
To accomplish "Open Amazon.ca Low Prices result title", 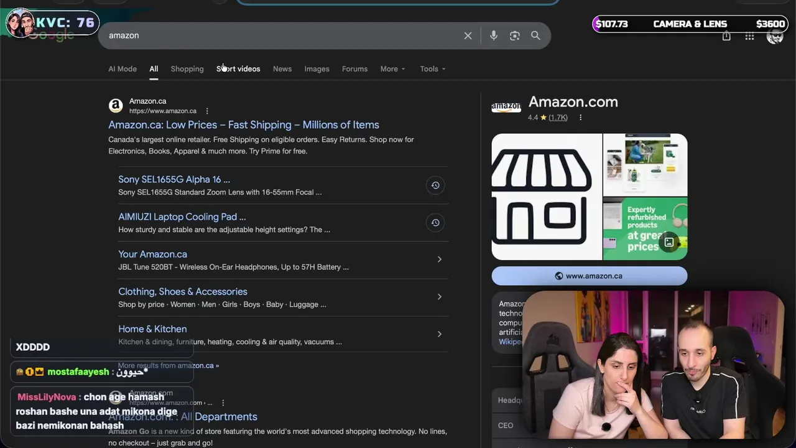I will pos(244,125).
